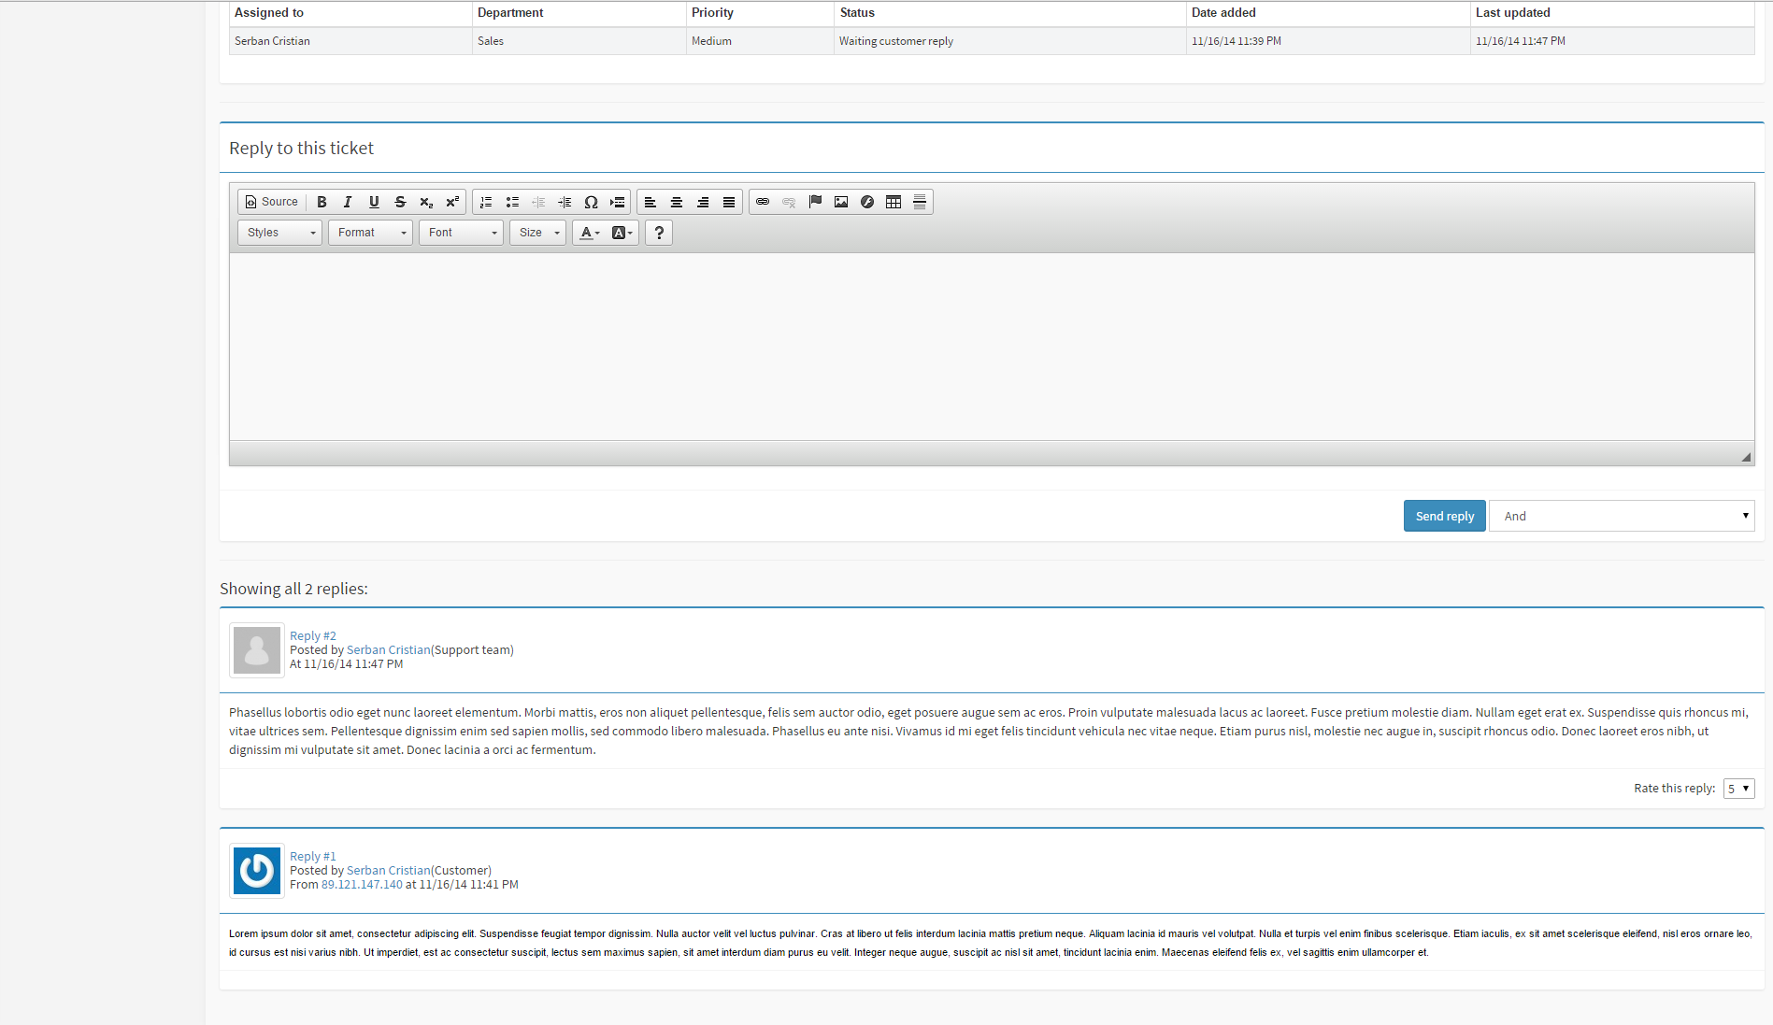Apply italic formatting
The width and height of the screenshot is (1773, 1025).
point(348,202)
